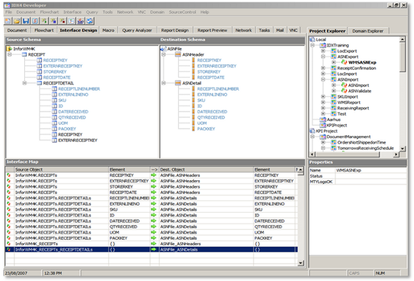Expand the LocExport tree node

click(324, 50)
